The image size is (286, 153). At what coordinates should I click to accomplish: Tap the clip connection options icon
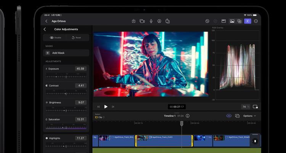(237, 116)
